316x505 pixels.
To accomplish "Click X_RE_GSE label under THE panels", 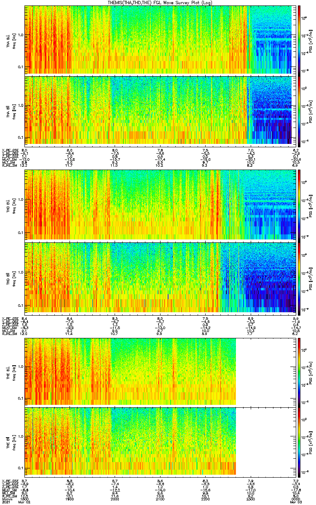I will point(10,481).
